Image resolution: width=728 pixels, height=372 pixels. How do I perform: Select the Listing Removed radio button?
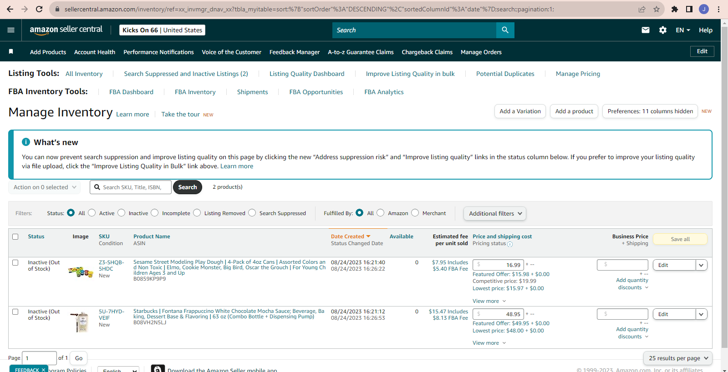point(197,213)
